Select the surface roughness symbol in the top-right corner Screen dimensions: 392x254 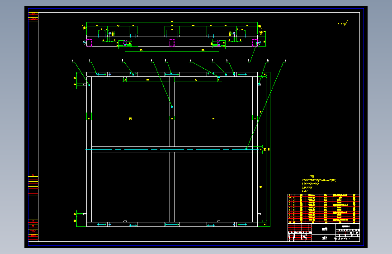tap(343, 24)
